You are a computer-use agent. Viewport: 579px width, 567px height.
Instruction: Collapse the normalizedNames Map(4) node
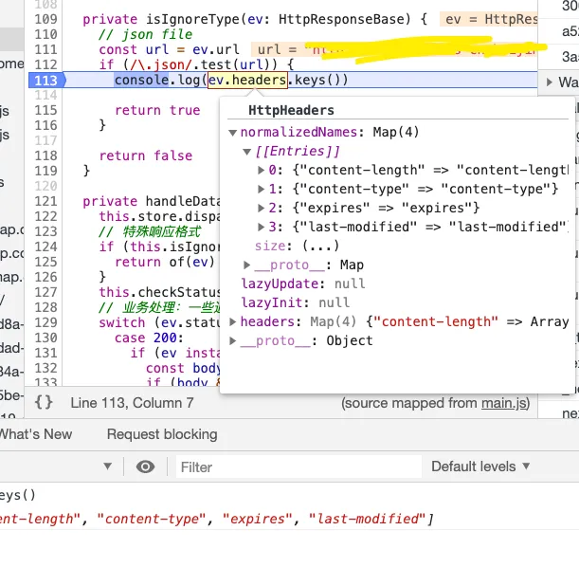pos(232,133)
